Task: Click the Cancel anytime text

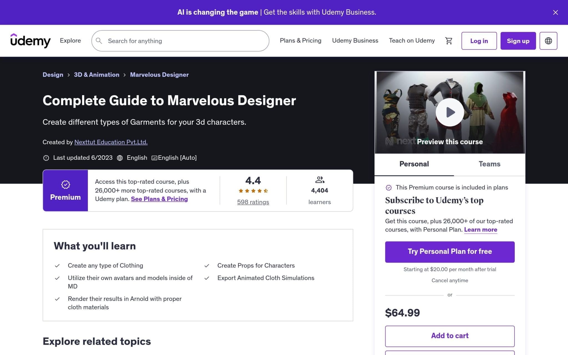Action: (x=450, y=280)
